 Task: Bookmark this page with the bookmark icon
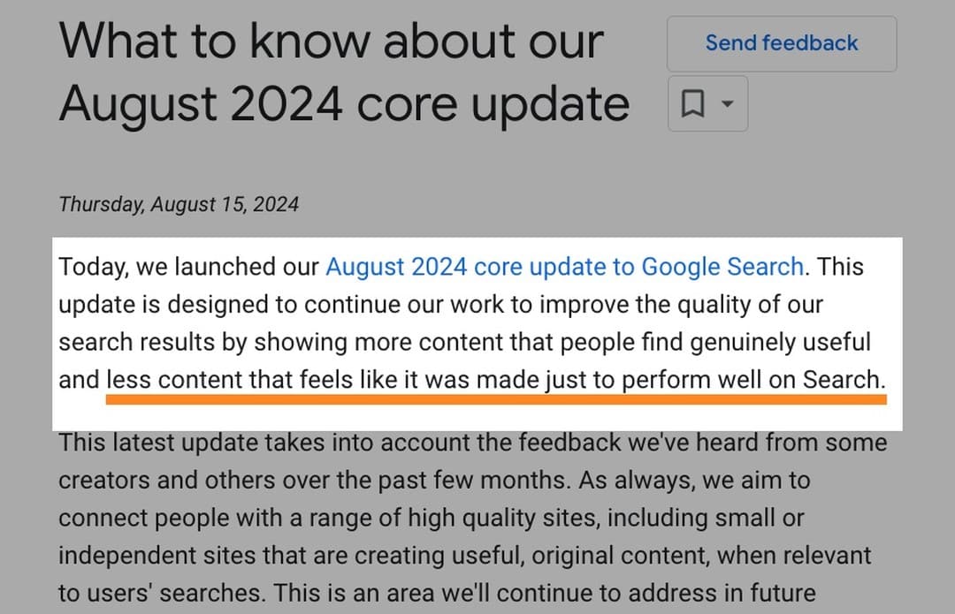click(692, 103)
